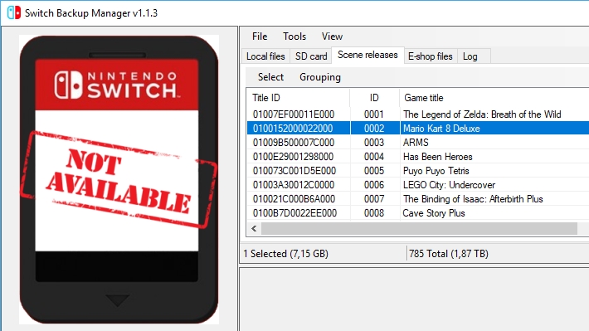Click Title ID 0100B7D0022EE000
Screen dimensions: 589x331
tap(294, 213)
